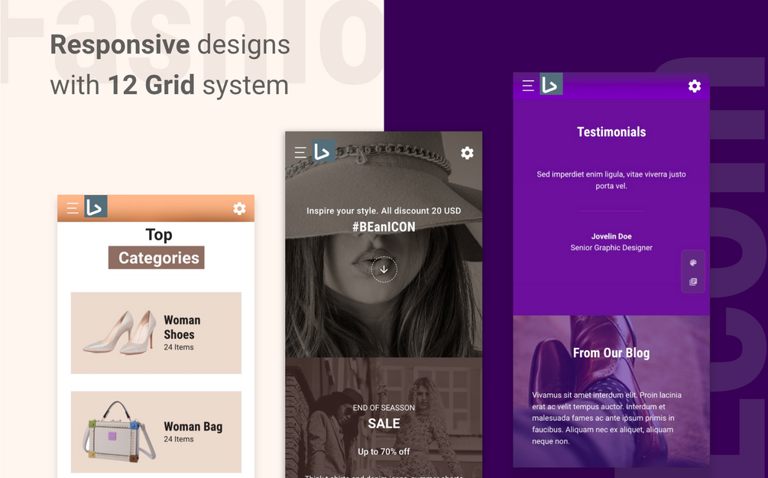This screenshot has width=768, height=478.
Task: Open hamburger menu in the hat photo mockup
Action: (300, 152)
